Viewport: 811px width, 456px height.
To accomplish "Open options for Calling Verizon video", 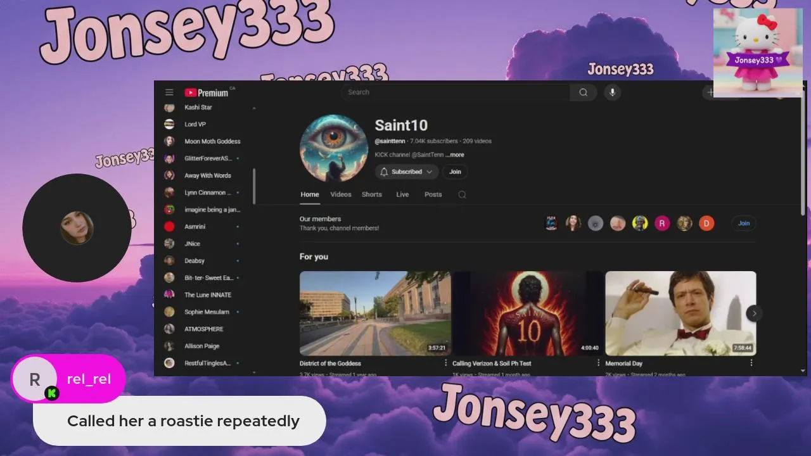I will pos(598,363).
